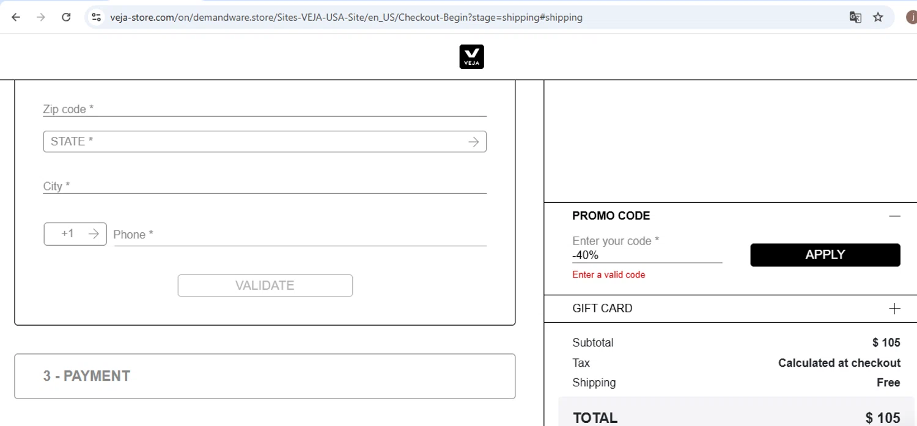Go back to the previous page
Screen dimensions: 917x426
[16, 17]
